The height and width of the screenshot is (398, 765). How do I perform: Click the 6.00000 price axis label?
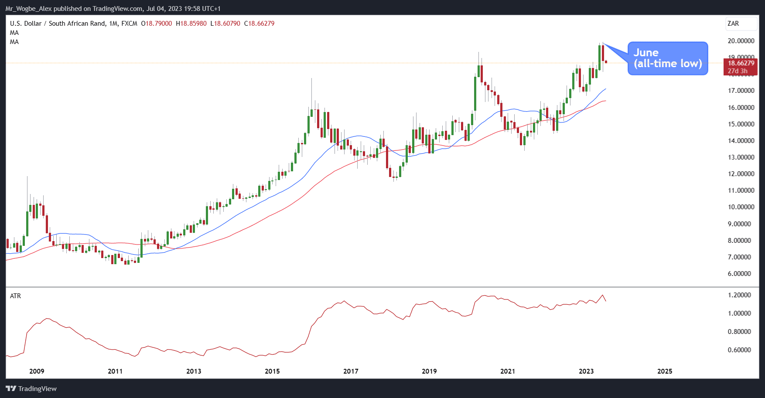[x=739, y=273]
